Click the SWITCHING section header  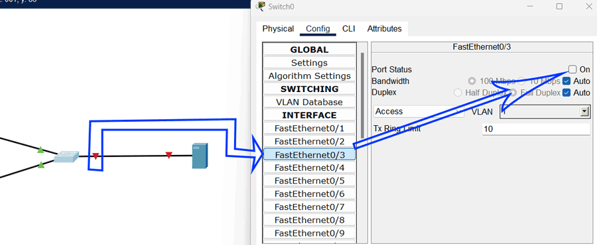point(309,89)
